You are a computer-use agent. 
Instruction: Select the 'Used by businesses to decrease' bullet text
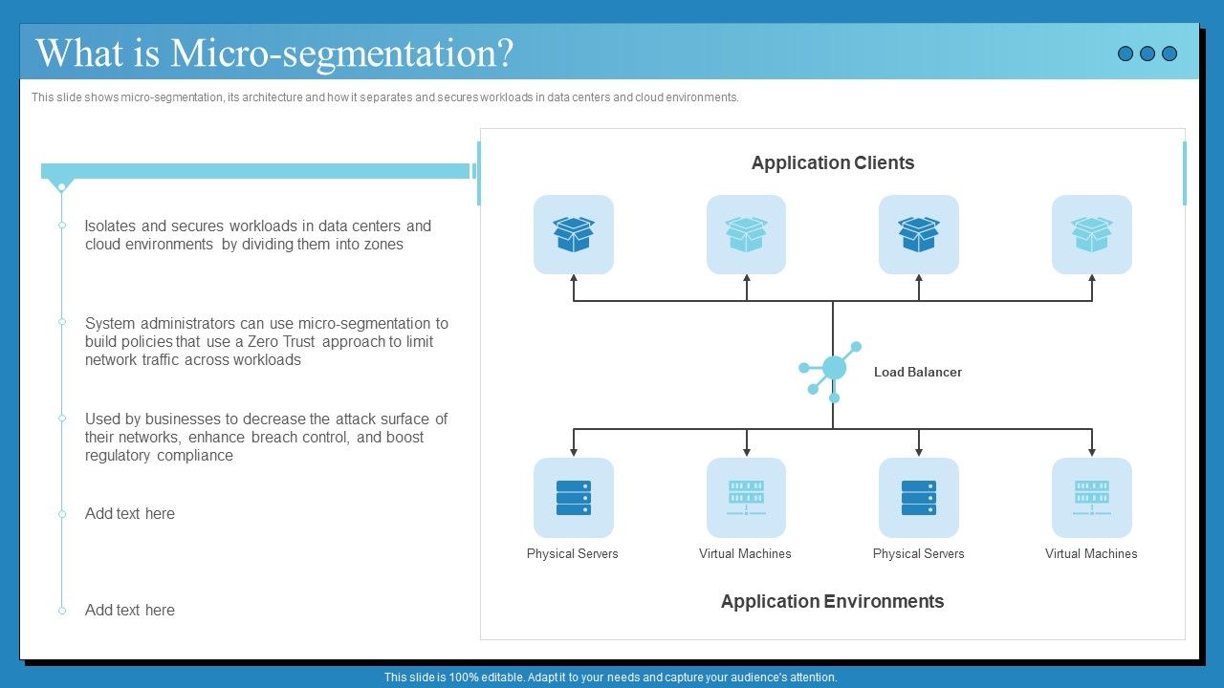pos(267,437)
